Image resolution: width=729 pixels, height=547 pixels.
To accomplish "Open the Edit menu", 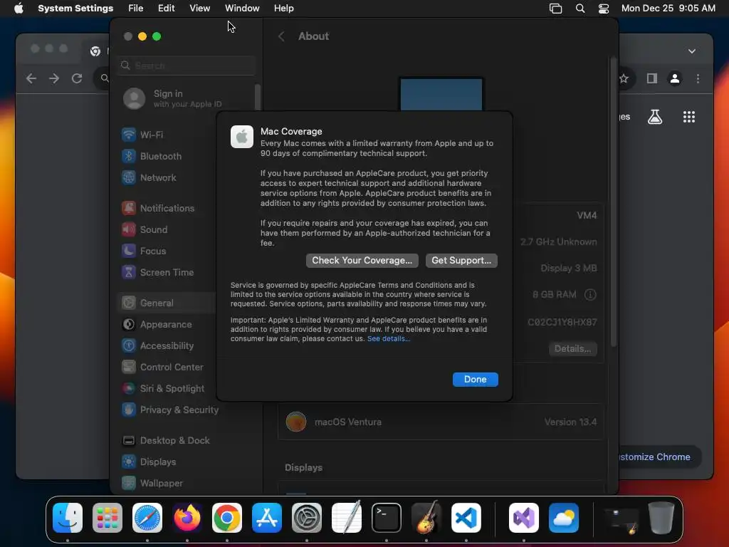I will (x=167, y=9).
